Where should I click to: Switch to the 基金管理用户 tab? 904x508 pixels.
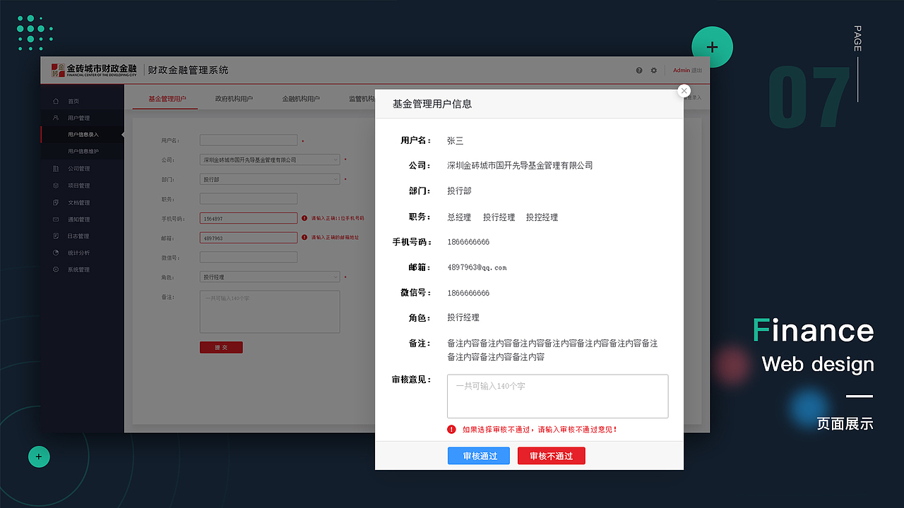(x=167, y=99)
